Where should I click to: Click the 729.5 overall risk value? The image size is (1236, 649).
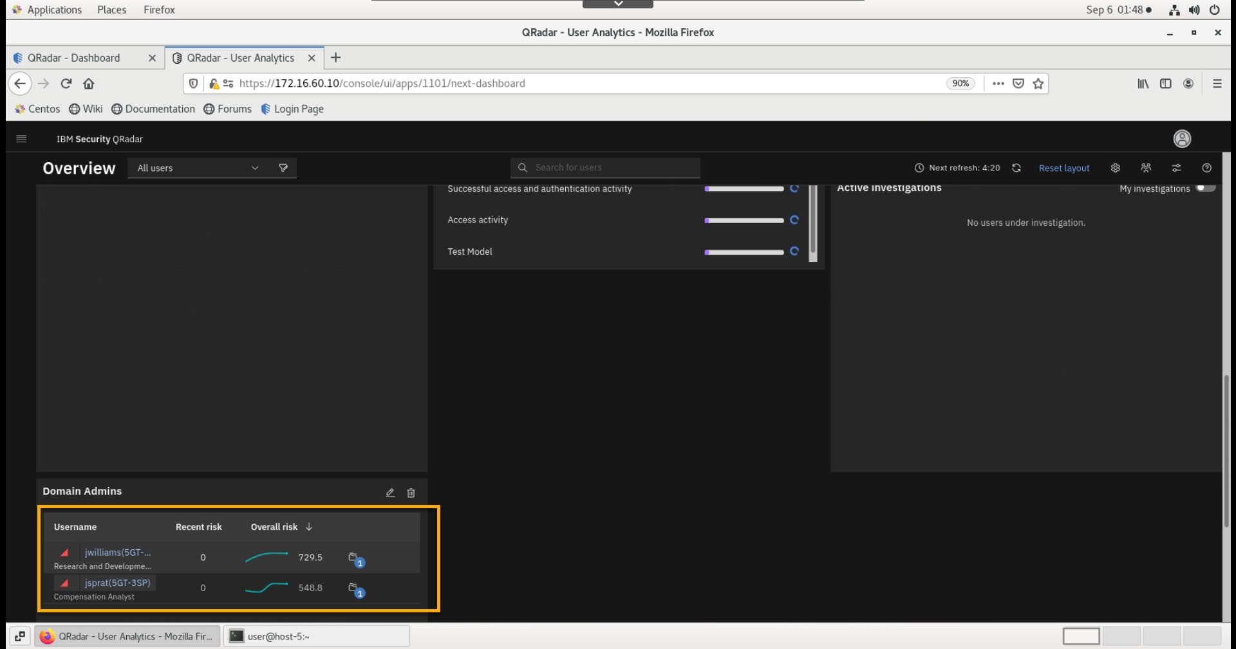click(x=310, y=557)
